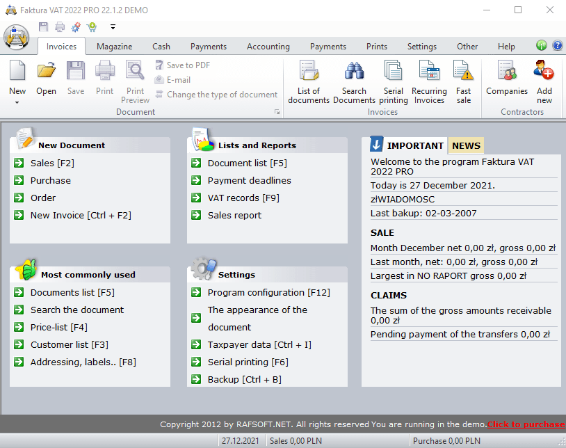Open Program configuration [F12] in Settings
Image resolution: width=566 pixels, height=448 pixels.
tap(268, 292)
